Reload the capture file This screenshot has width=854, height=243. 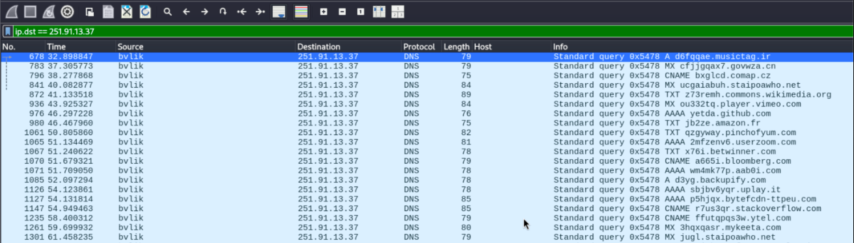(x=145, y=12)
